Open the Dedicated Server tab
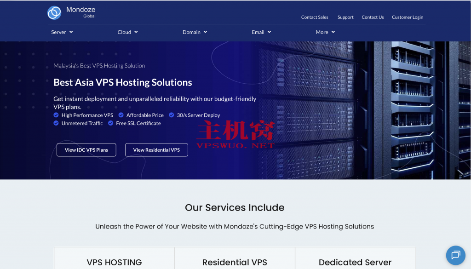The image size is (471, 269). pos(355,262)
